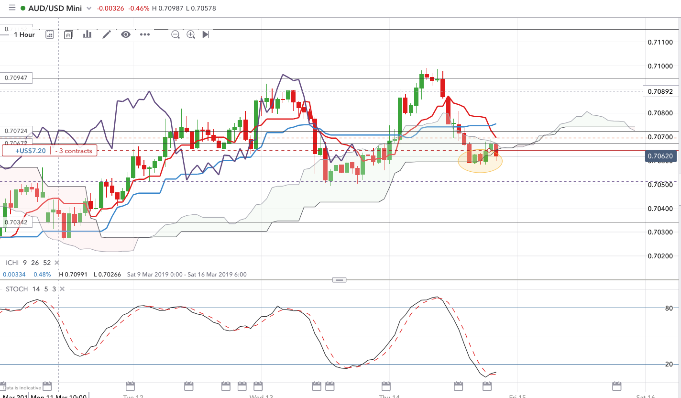Open ICHI 9 26 52 indicator settings
The image size is (681, 398).
28,263
